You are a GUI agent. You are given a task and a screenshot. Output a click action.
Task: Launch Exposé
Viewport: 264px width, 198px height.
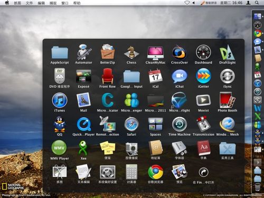pyautogui.click(x=83, y=76)
